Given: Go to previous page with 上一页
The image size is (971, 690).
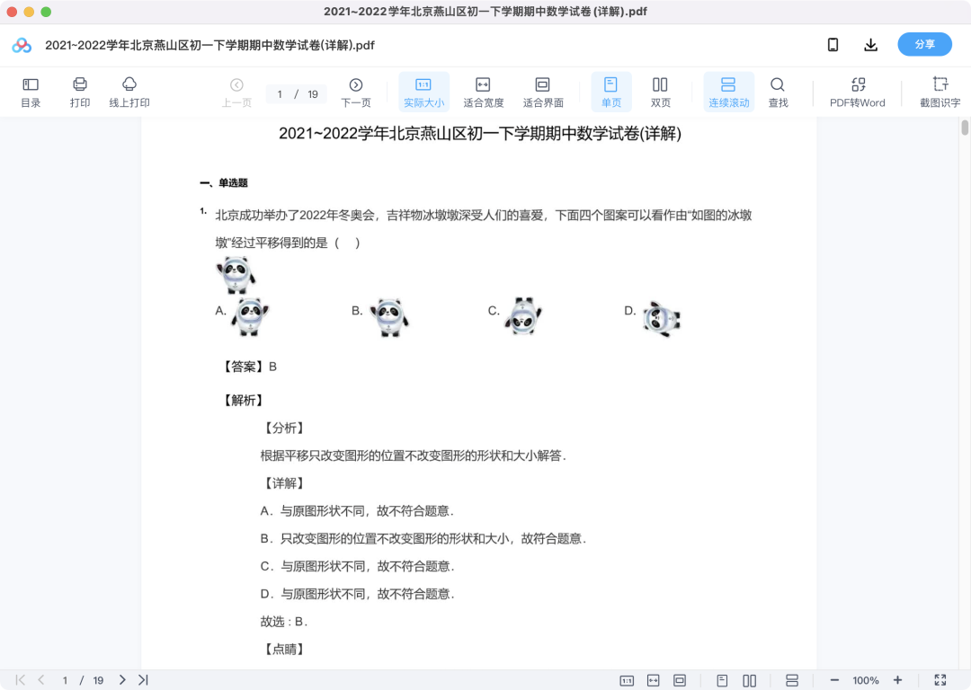Looking at the screenshot, I should point(236,93).
